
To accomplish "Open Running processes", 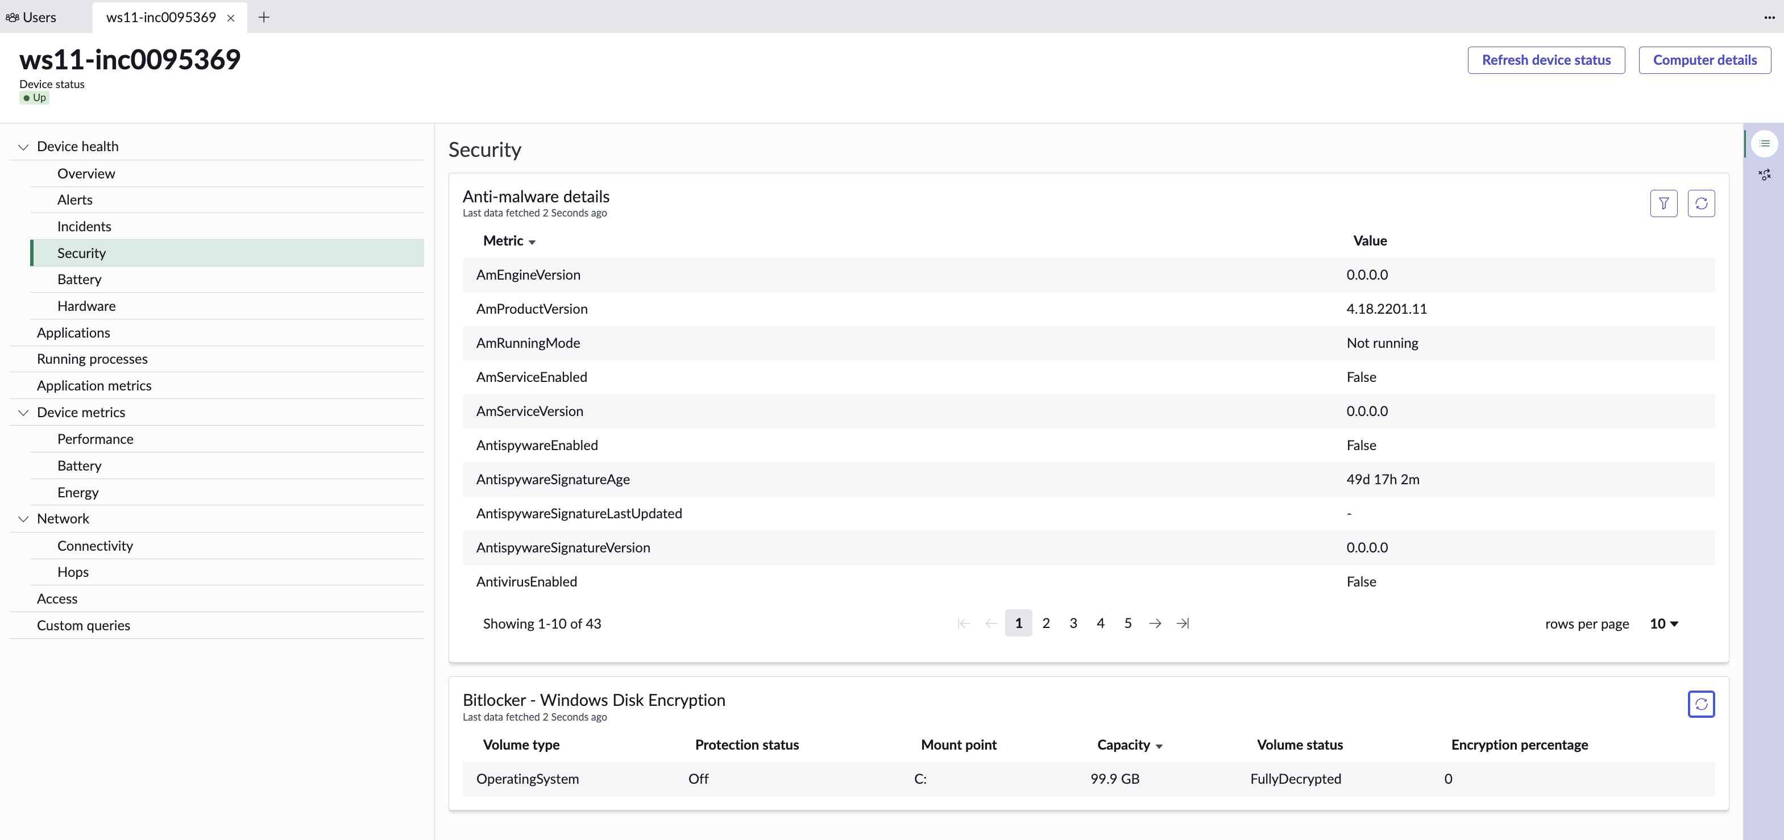I will (x=217, y=359).
